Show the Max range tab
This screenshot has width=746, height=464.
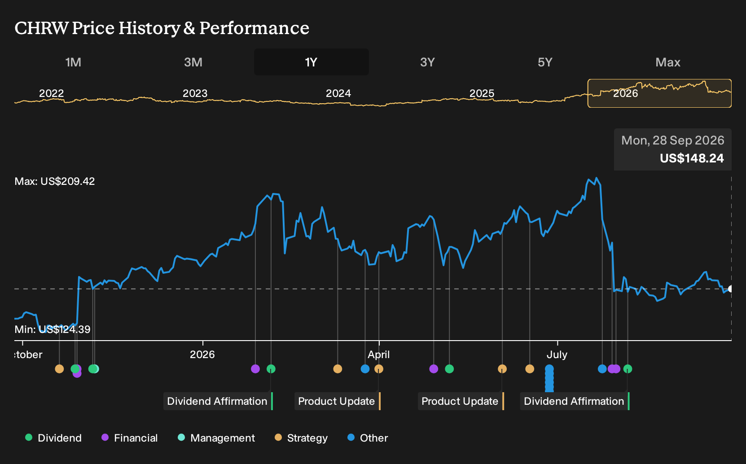coord(668,62)
